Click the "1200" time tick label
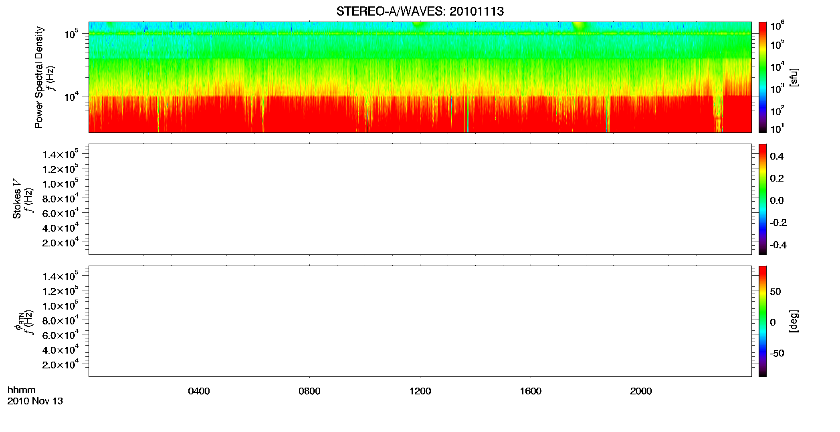 [x=420, y=391]
